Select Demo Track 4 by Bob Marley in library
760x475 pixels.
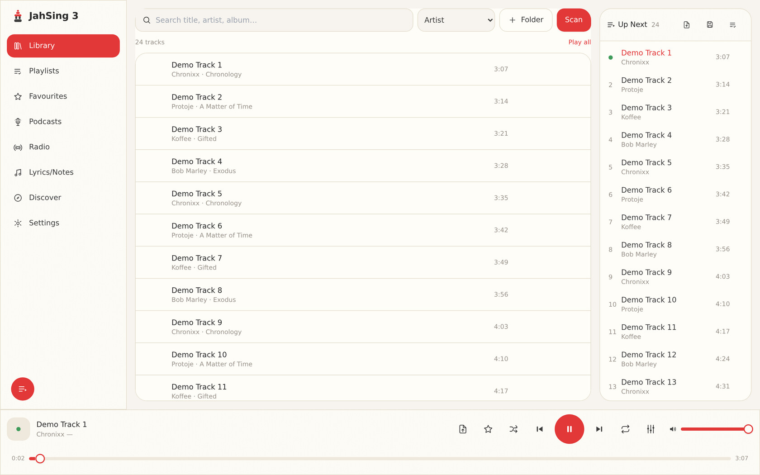click(363, 166)
